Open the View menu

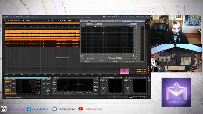22,16
